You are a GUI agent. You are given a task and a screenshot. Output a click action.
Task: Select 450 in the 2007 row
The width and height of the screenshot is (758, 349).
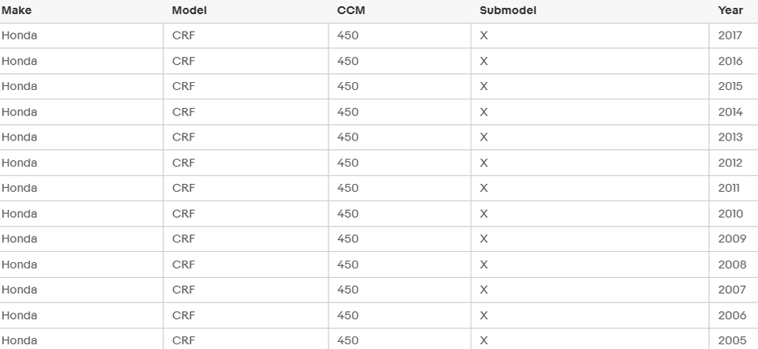[x=347, y=290]
